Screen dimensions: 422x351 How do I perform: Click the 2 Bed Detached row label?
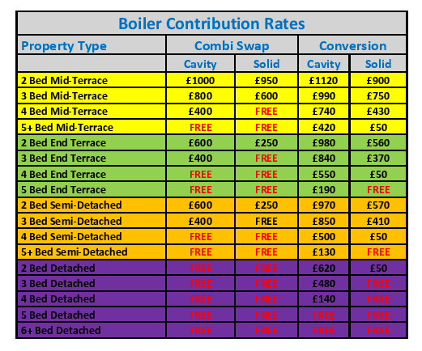click(92, 268)
